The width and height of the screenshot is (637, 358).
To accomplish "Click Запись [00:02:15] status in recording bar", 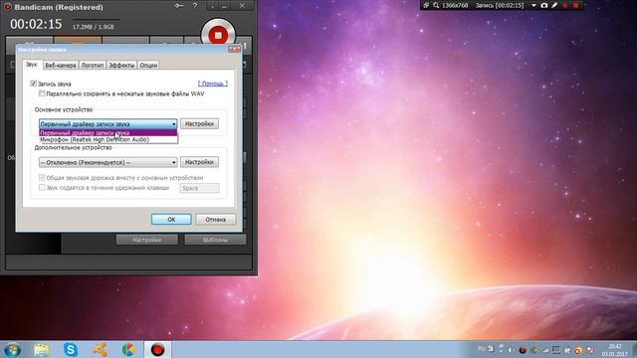I will [500, 6].
